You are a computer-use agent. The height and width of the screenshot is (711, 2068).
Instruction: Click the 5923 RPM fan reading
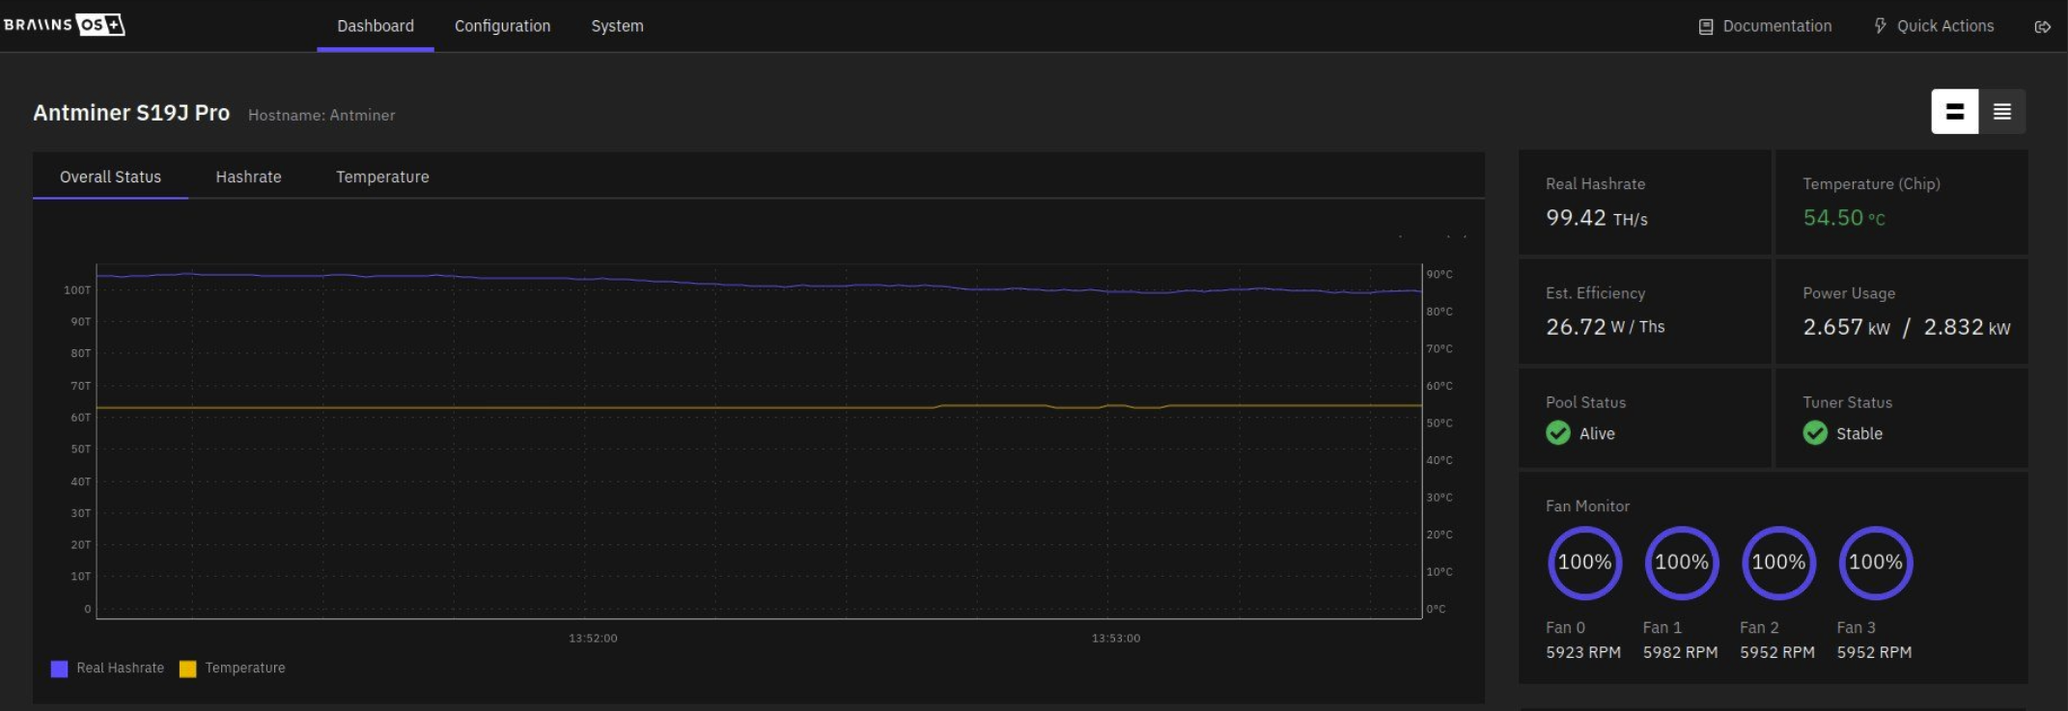(x=1583, y=652)
